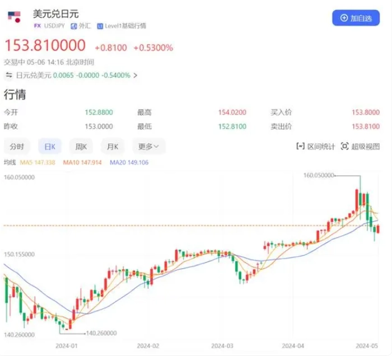The image size is (392, 356).
Task: Click the 2024-01 date axis label
Action: tap(67, 346)
